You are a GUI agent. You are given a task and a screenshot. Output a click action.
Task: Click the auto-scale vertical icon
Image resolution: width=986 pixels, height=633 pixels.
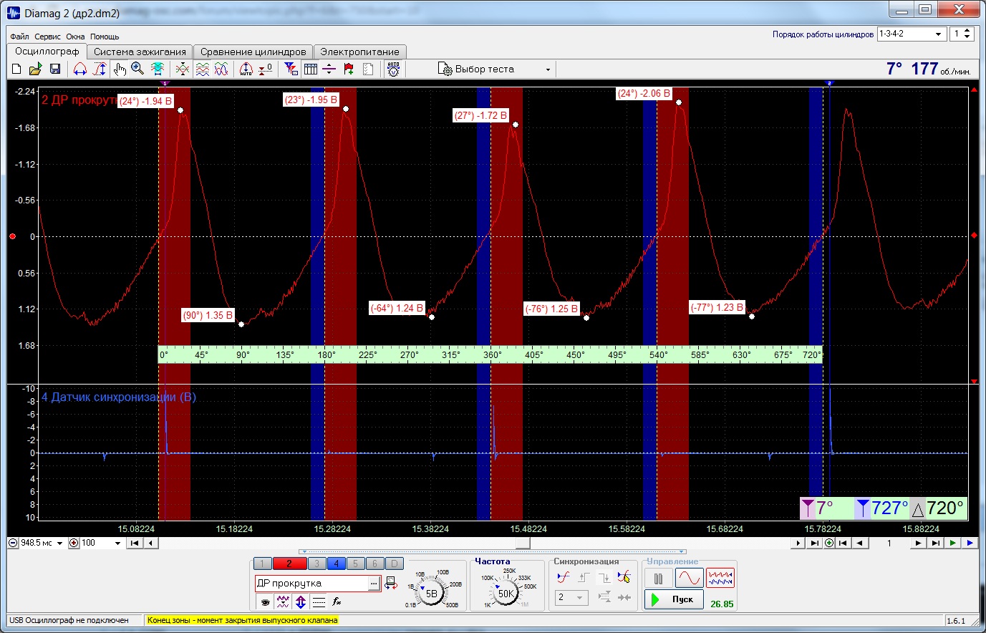tap(246, 69)
